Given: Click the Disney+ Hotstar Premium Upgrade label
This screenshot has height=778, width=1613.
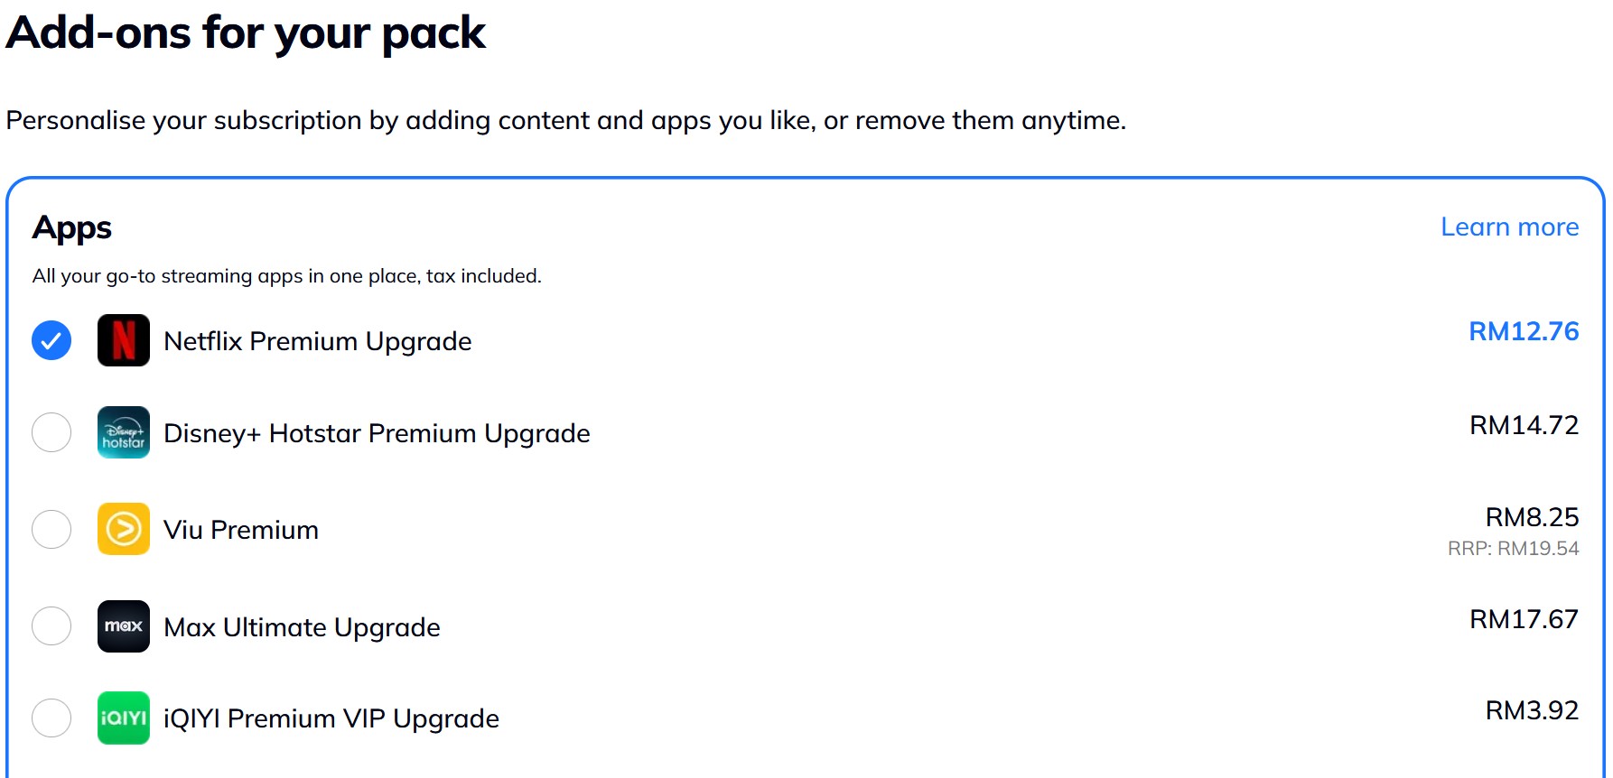Looking at the screenshot, I should click(377, 433).
